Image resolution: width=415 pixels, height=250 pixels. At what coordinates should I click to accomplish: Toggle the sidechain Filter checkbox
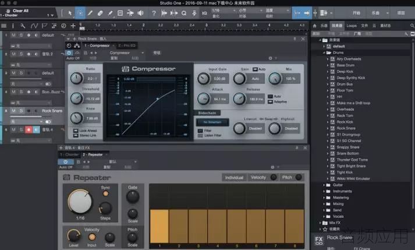pos(200,131)
